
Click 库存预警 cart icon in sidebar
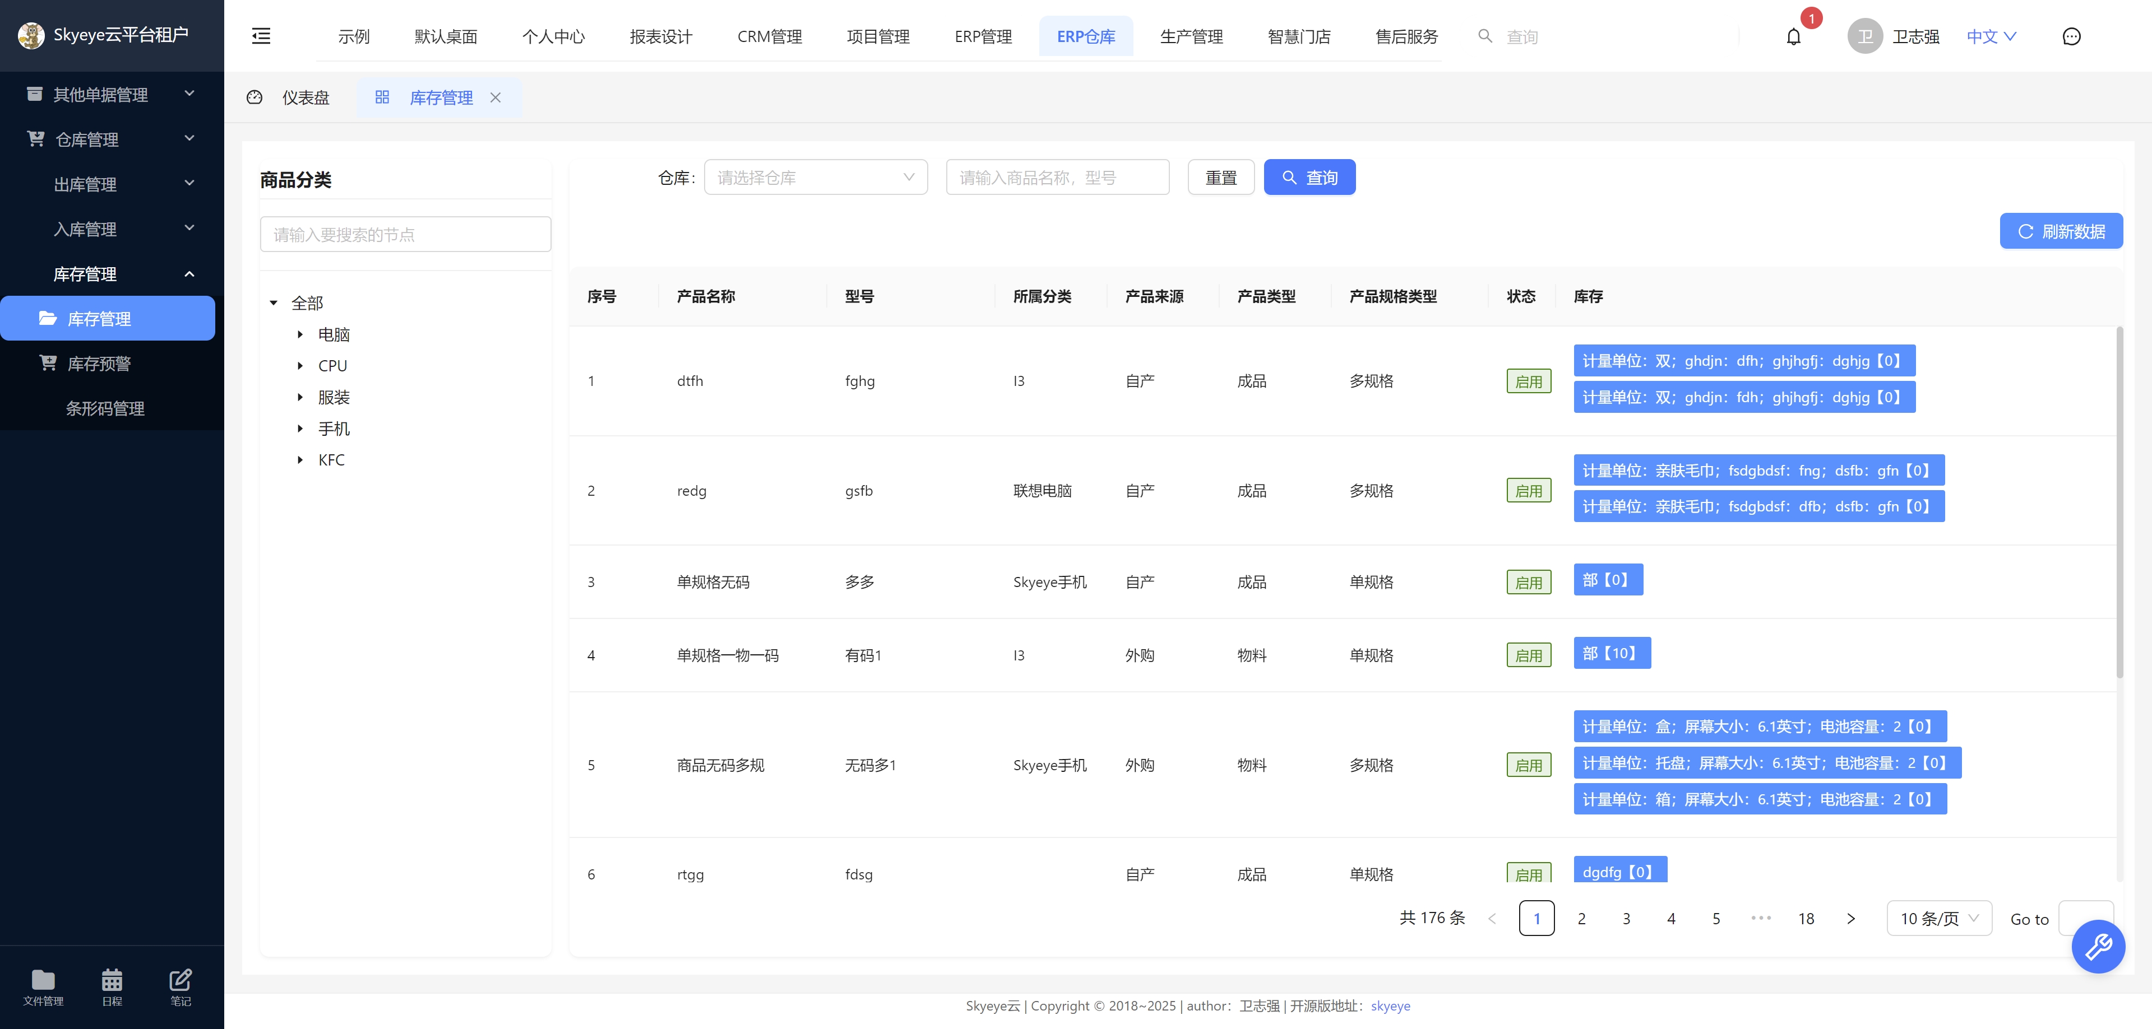click(48, 363)
